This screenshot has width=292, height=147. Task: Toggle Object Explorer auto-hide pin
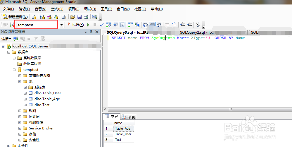coord(91,32)
